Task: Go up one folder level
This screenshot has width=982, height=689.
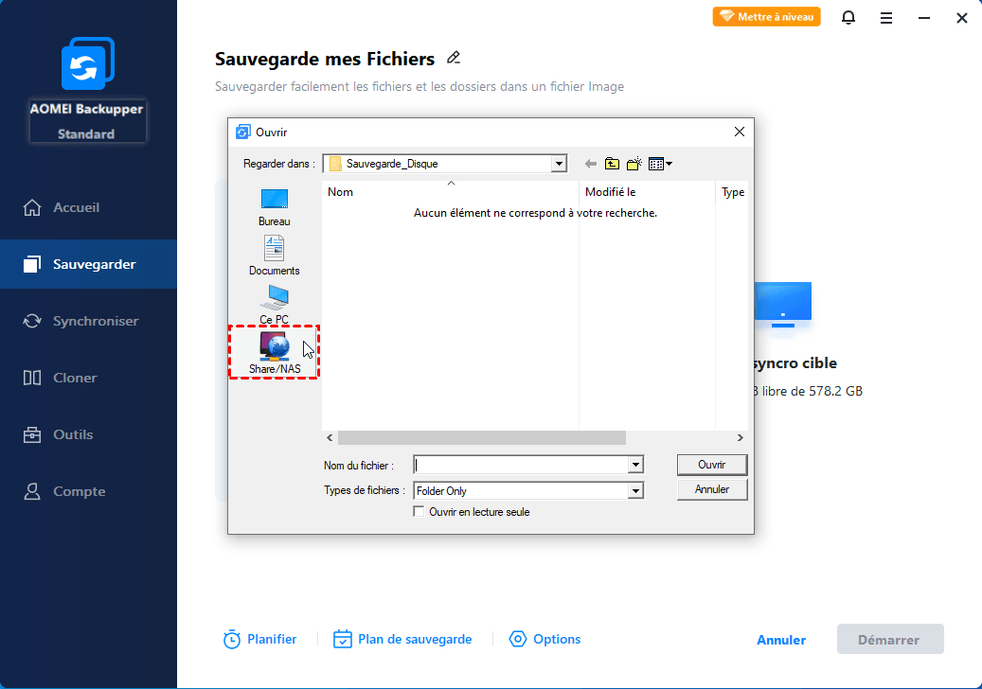Action: pyautogui.click(x=612, y=164)
